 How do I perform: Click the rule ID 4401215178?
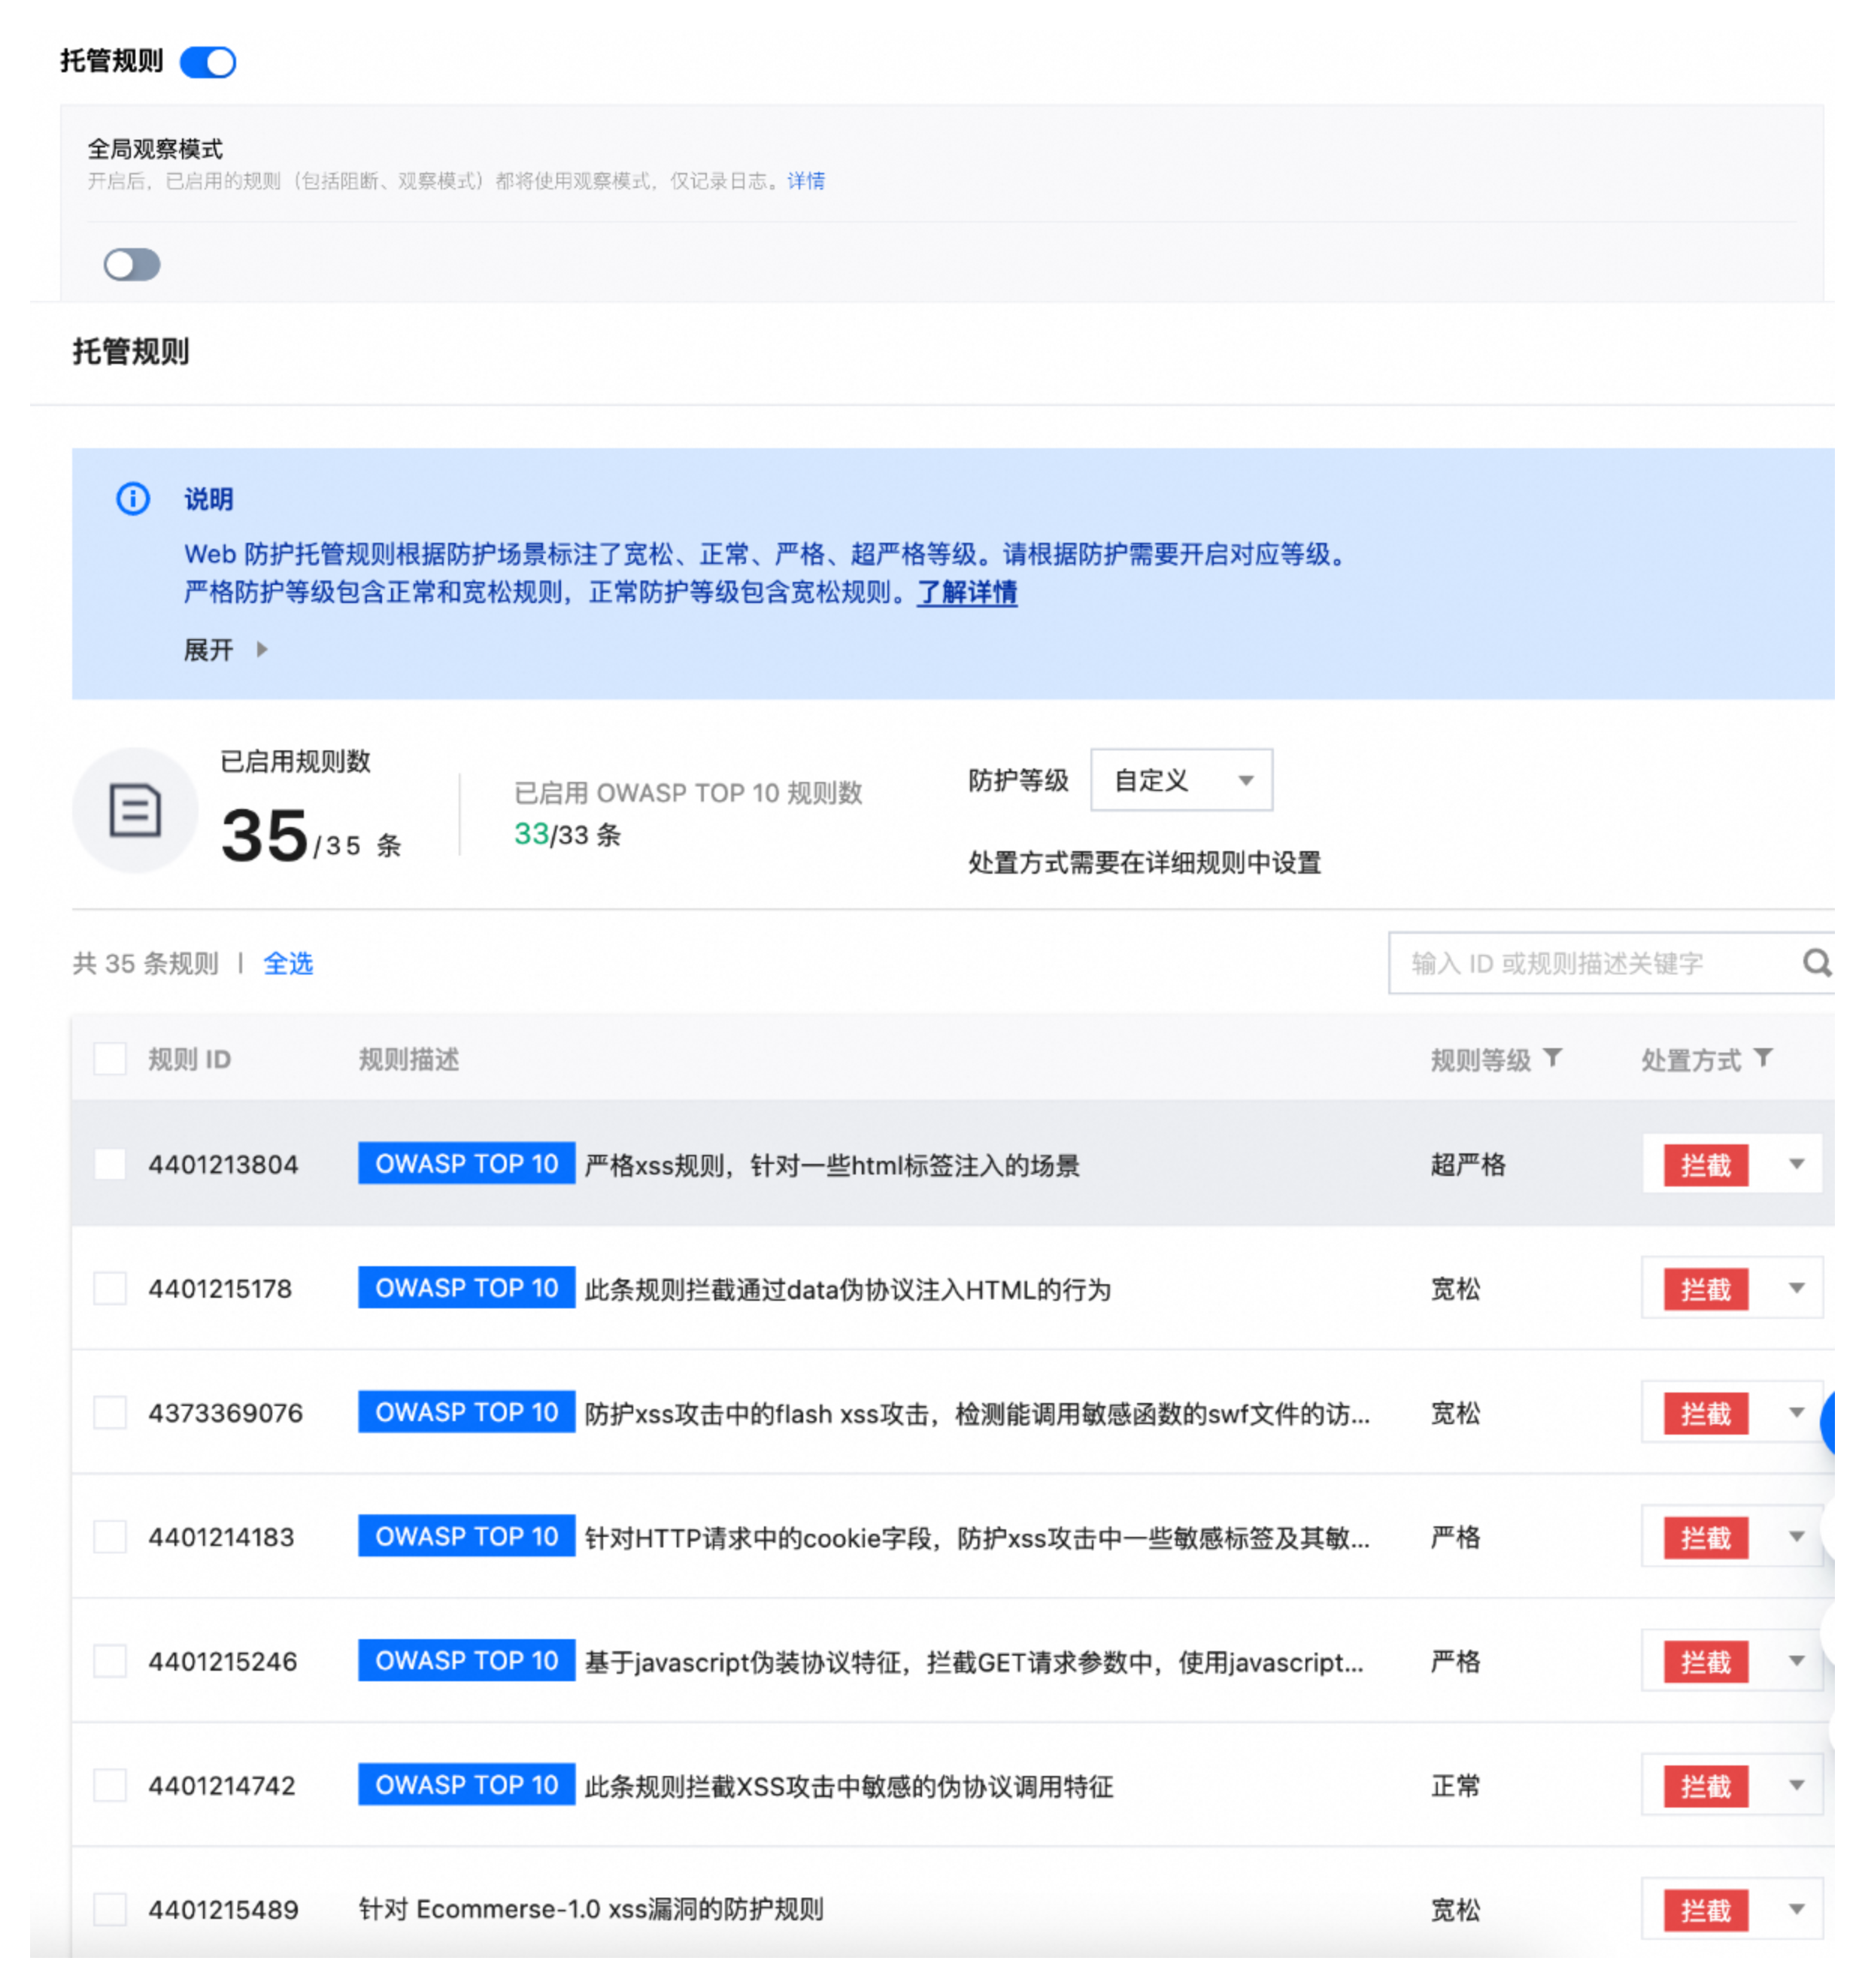pos(220,1288)
